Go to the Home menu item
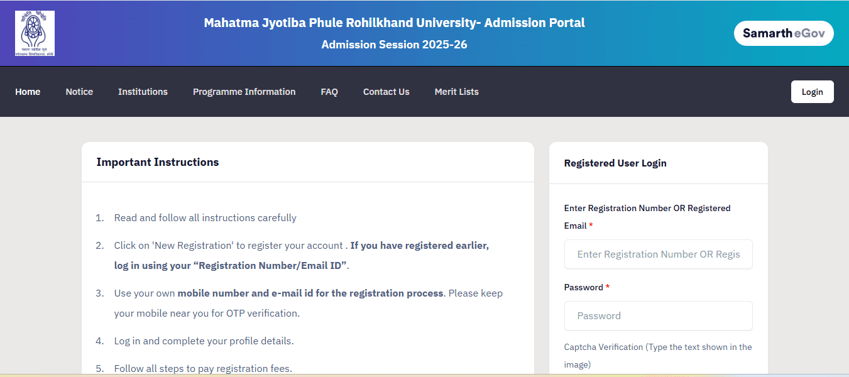849x377 pixels. [x=28, y=92]
